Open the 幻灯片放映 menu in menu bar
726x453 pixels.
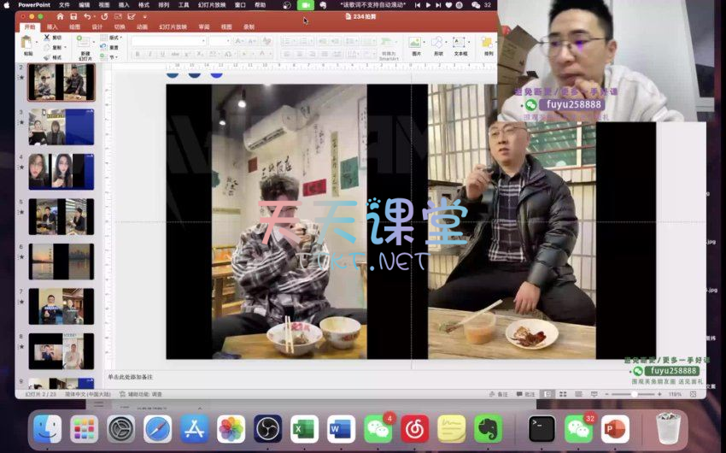(212, 5)
